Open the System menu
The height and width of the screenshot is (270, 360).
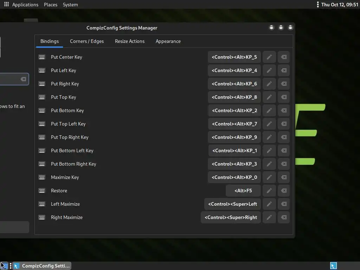[x=70, y=5]
